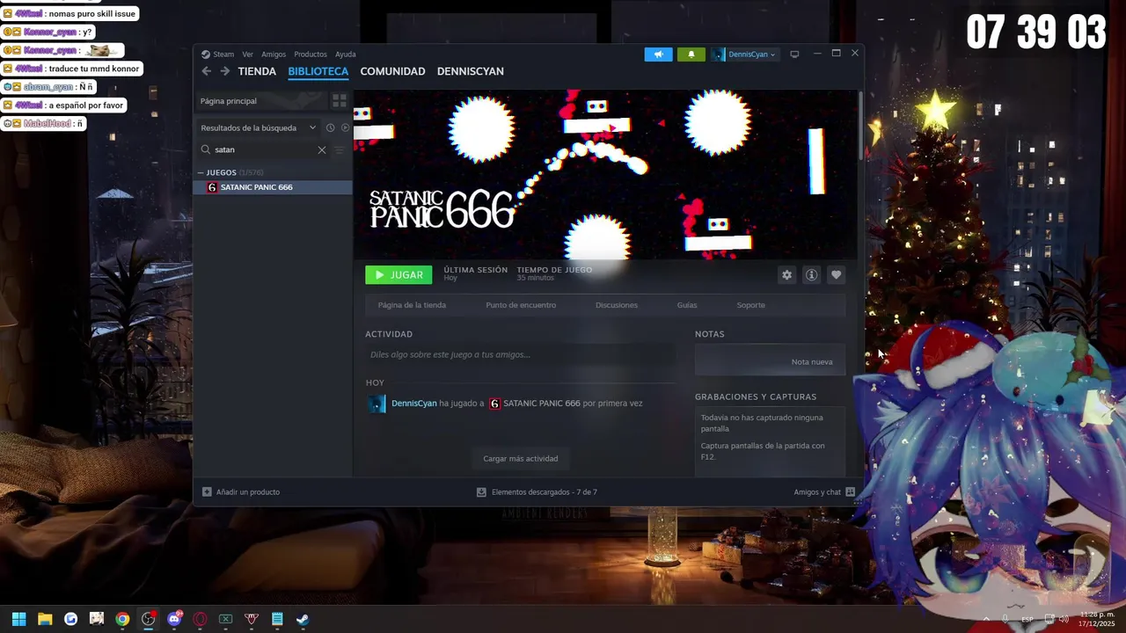
Task: Toggle the ready-to-play filter icon
Action: [345, 127]
